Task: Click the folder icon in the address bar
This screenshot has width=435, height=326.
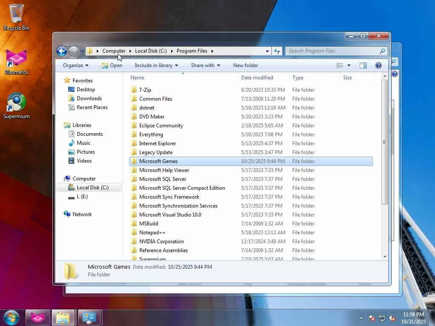Action: (x=90, y=51)
